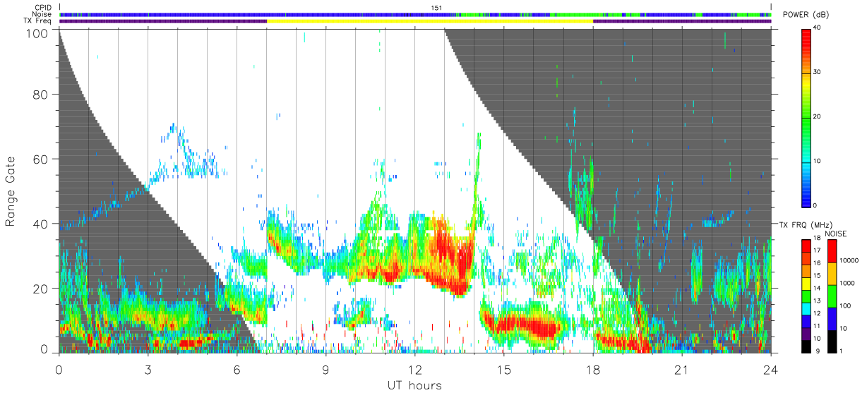The height and width of the screenshot is (400, 867).
Task: Click power colorbar label "30"
Action: [818, 73]
